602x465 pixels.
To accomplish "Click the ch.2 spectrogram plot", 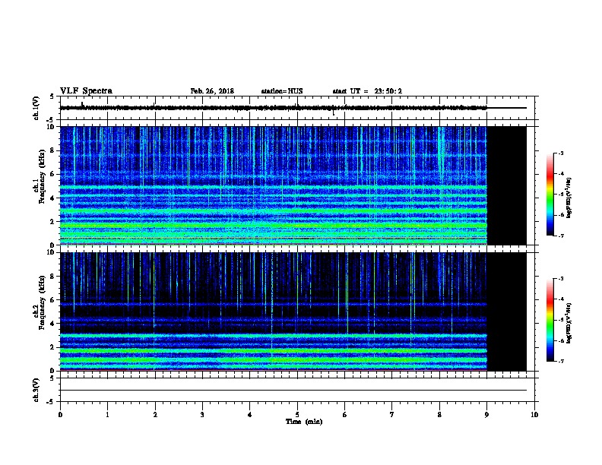I will pos(293,312).
